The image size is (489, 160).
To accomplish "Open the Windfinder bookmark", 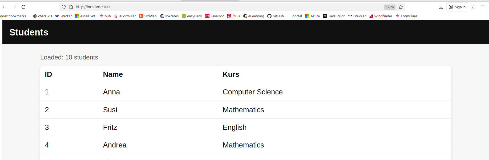I will pyautogui.click(x=381, y=16).
